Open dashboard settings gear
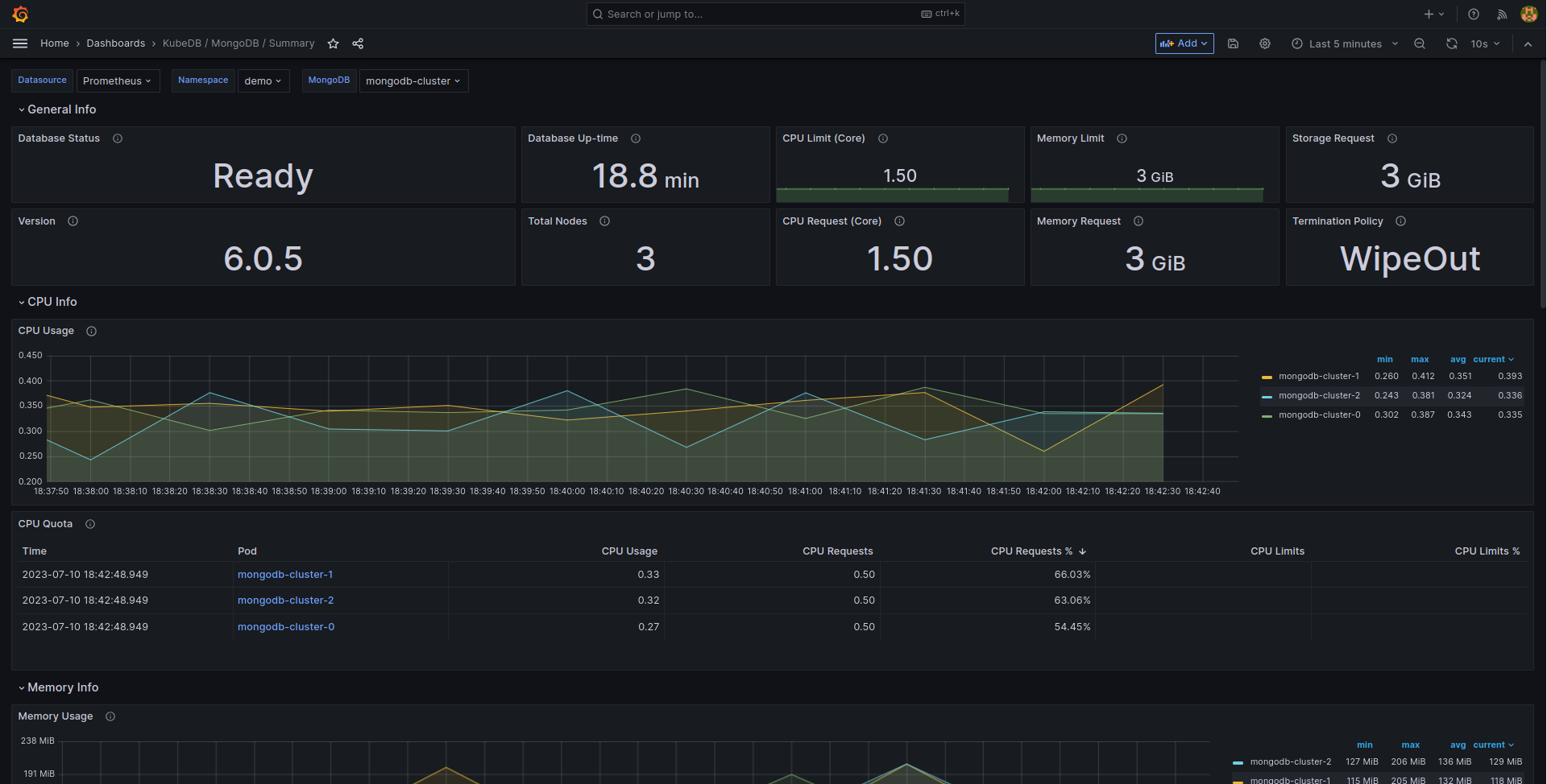 tap(1264, 43)
